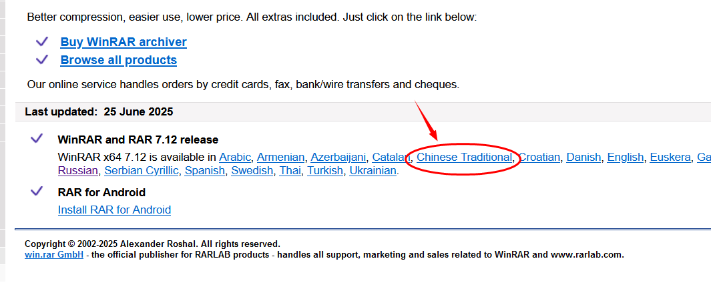Click the circled Chinese Traditional link
The height and width of the screenshot is (297, 711).
coord(464,158)
